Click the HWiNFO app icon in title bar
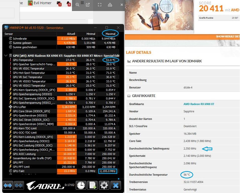 point(6,28)
